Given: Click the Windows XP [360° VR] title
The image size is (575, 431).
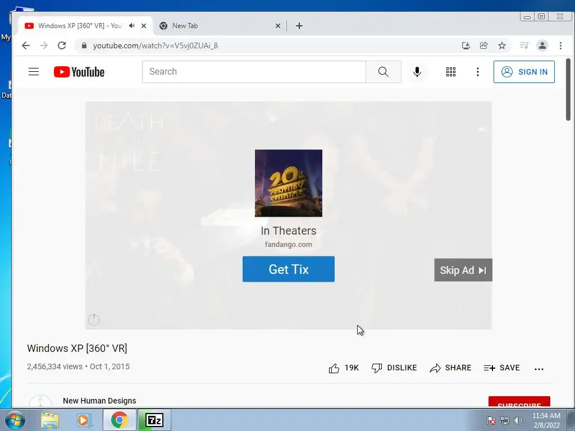Looking at the screenshot, I should tap(77, 348).
